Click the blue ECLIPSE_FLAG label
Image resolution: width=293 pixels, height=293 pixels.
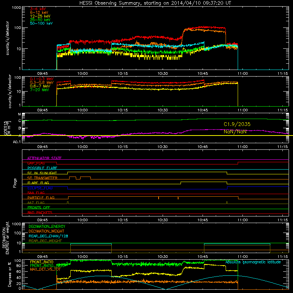(40, 188)
